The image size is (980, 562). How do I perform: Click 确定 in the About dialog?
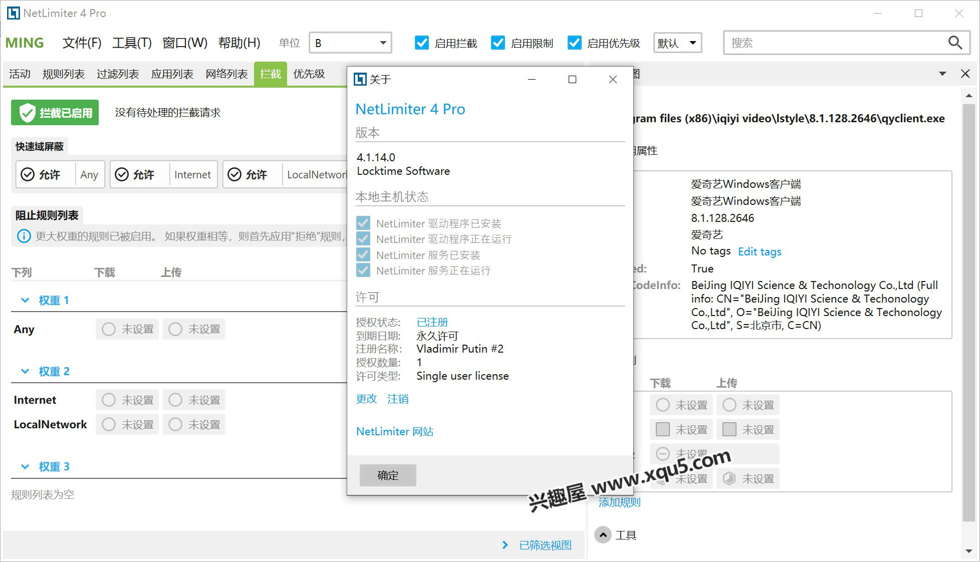tap(388, 475)
